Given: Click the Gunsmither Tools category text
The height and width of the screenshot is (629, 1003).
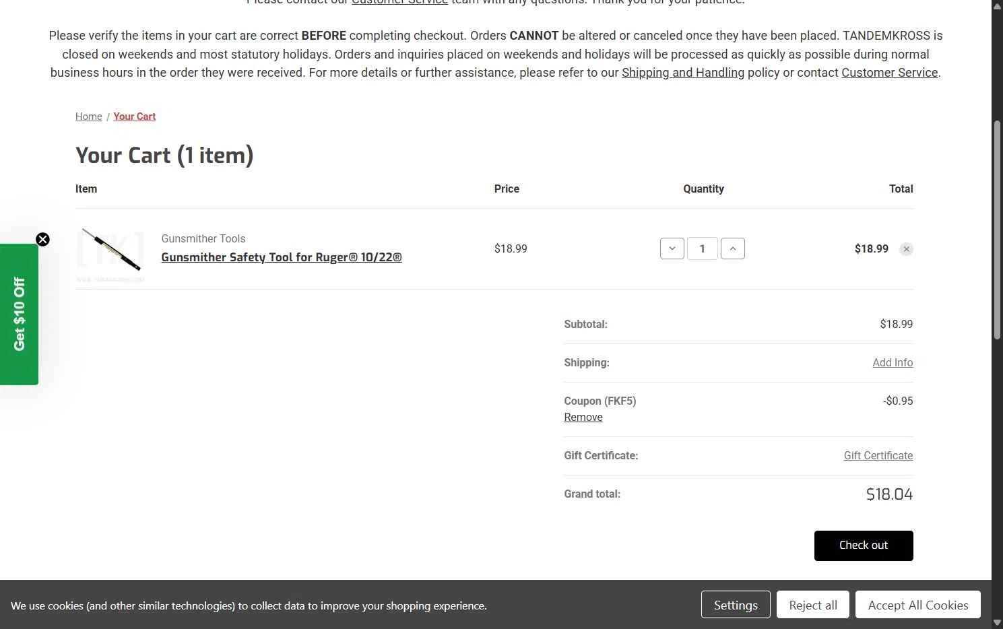Looking at the screenshot, I should coord(203,238).
